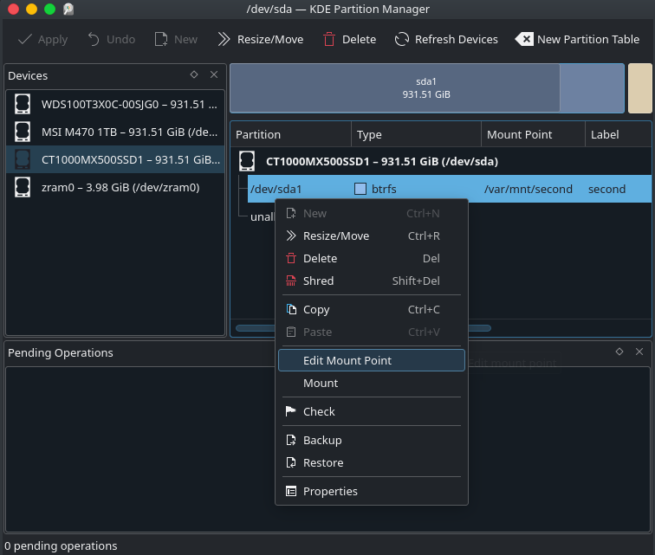This screenshot has width=655, height=555.
Task: Select the zram0 3.98 GiB device
Action: 115,187
